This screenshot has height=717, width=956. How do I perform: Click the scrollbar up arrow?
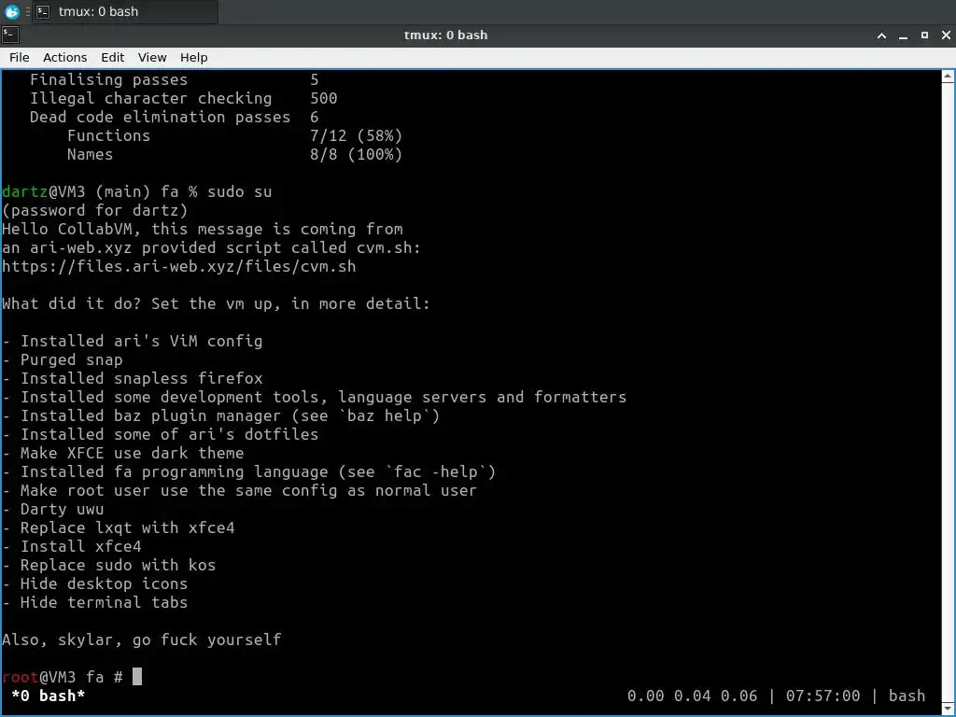click(949, 77)
